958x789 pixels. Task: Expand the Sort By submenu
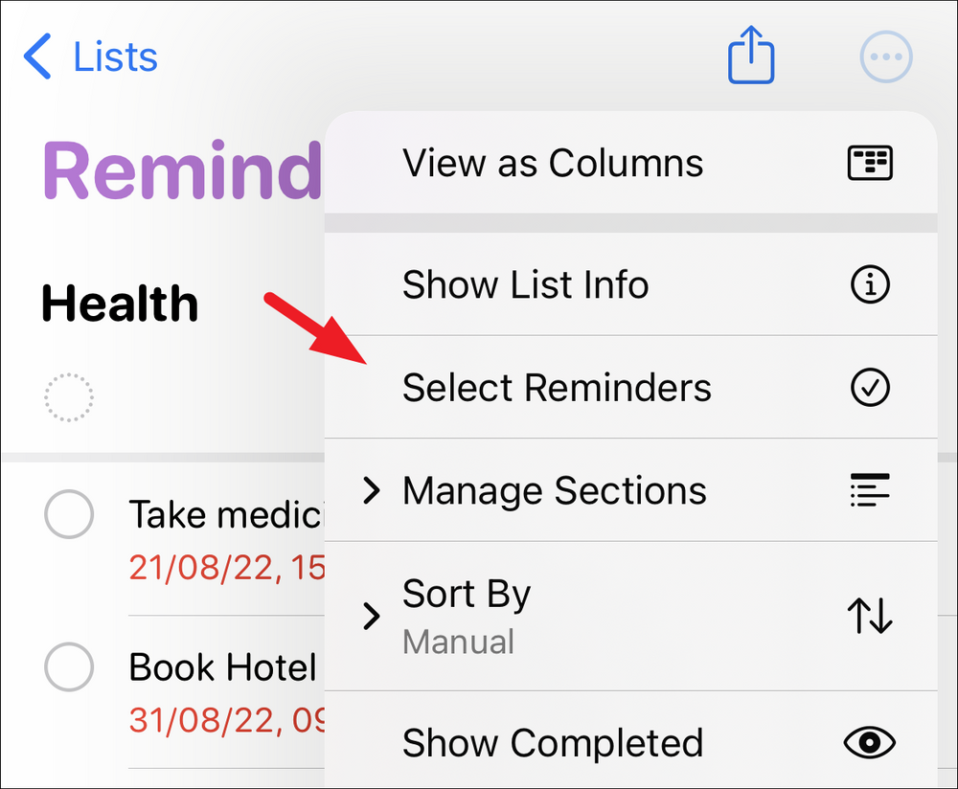point(372,617)
